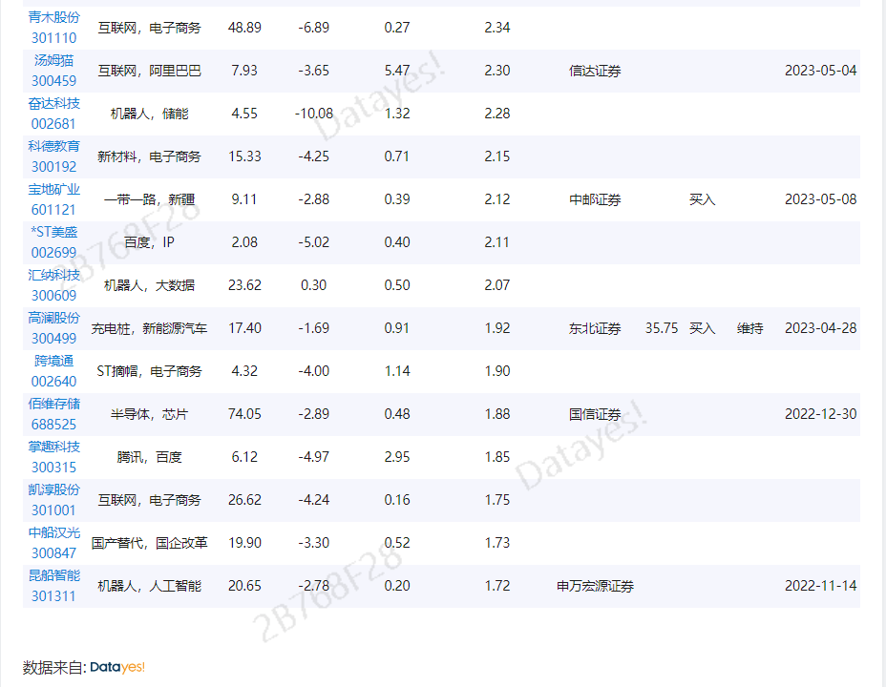The height and width of the screenshot is (687, 886).
Task: Click the 35.75 target price cell
Action: point(662,328)
